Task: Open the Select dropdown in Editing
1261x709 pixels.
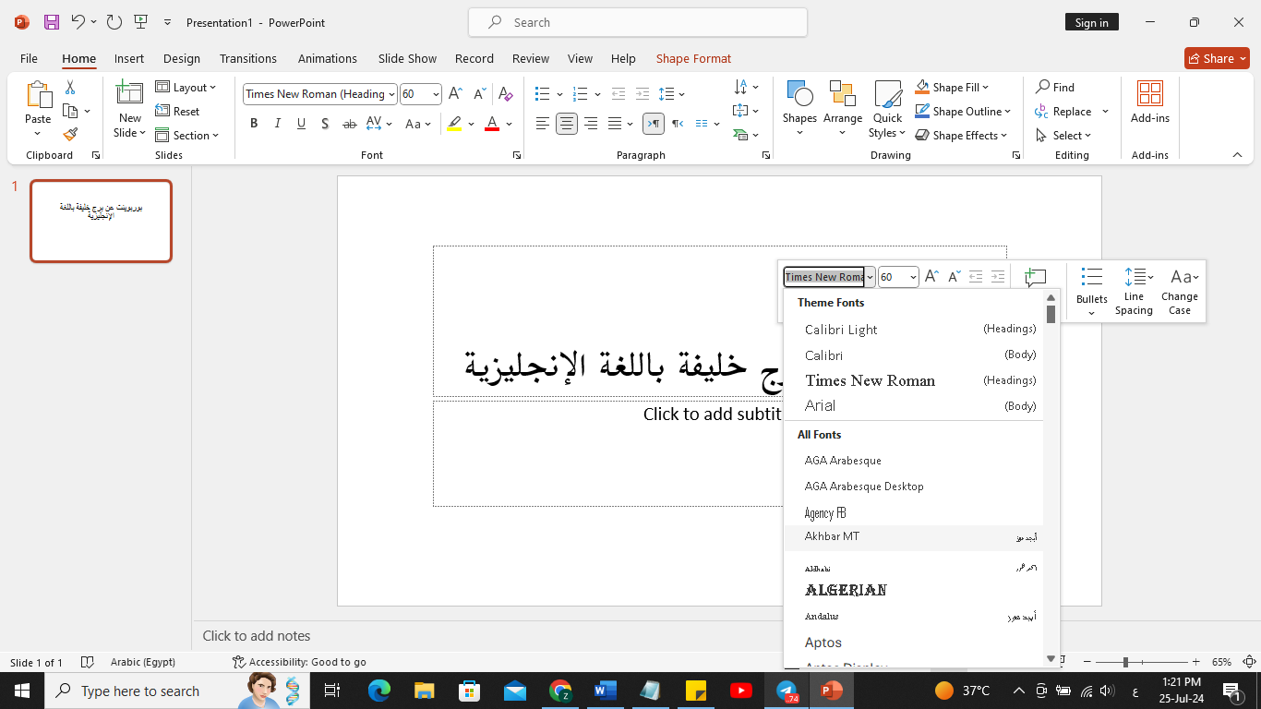Action: [1063, 135]
